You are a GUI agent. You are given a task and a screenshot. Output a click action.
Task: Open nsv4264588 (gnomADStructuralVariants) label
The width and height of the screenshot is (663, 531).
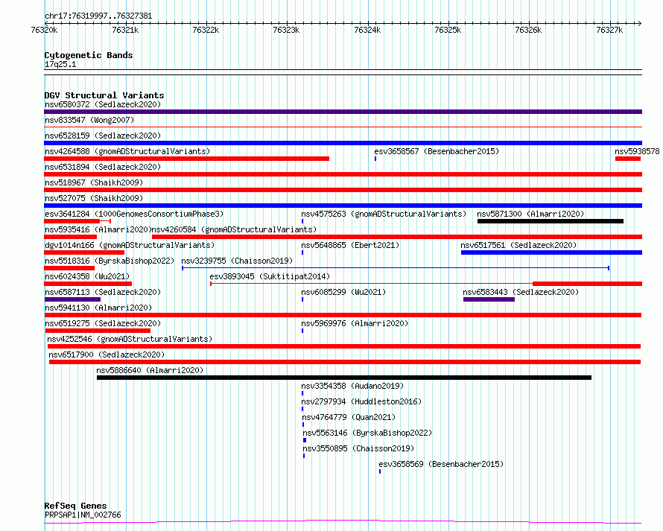coord(127,151)
